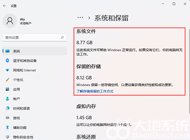Open 隐私和安全性 settings
This screenshot has height=140, width=190.
pyautogui.click(x=35, y=137)
